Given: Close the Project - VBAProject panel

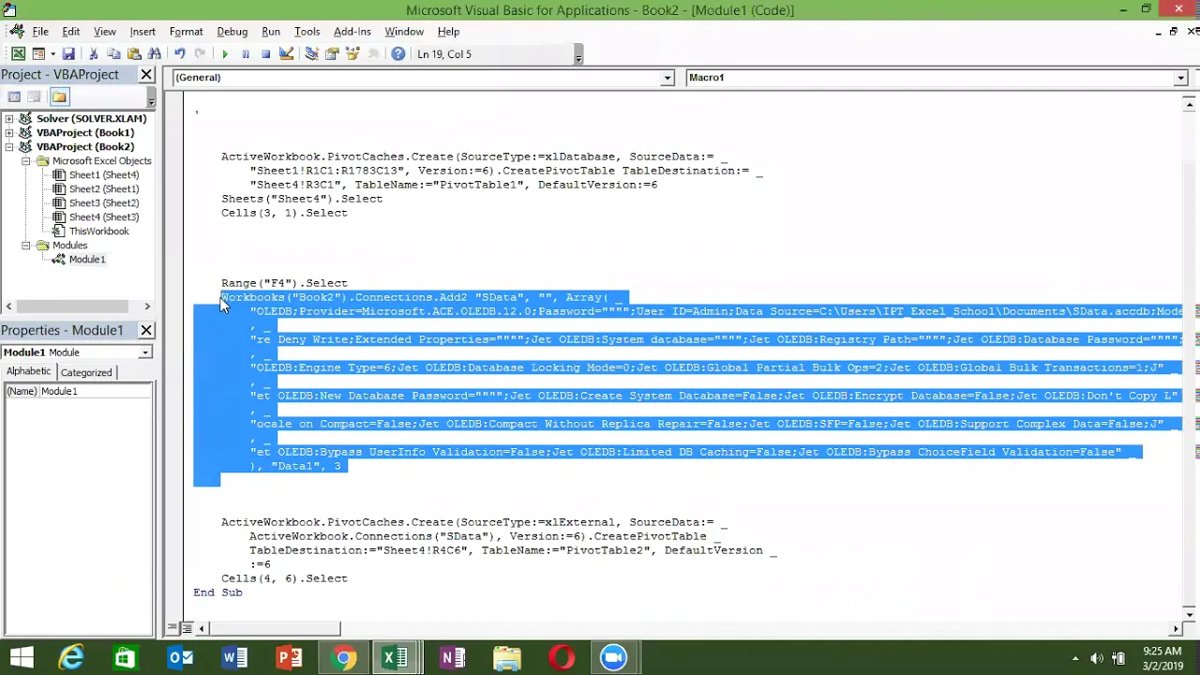Looking at the screenshot, I should click(146, 74).
